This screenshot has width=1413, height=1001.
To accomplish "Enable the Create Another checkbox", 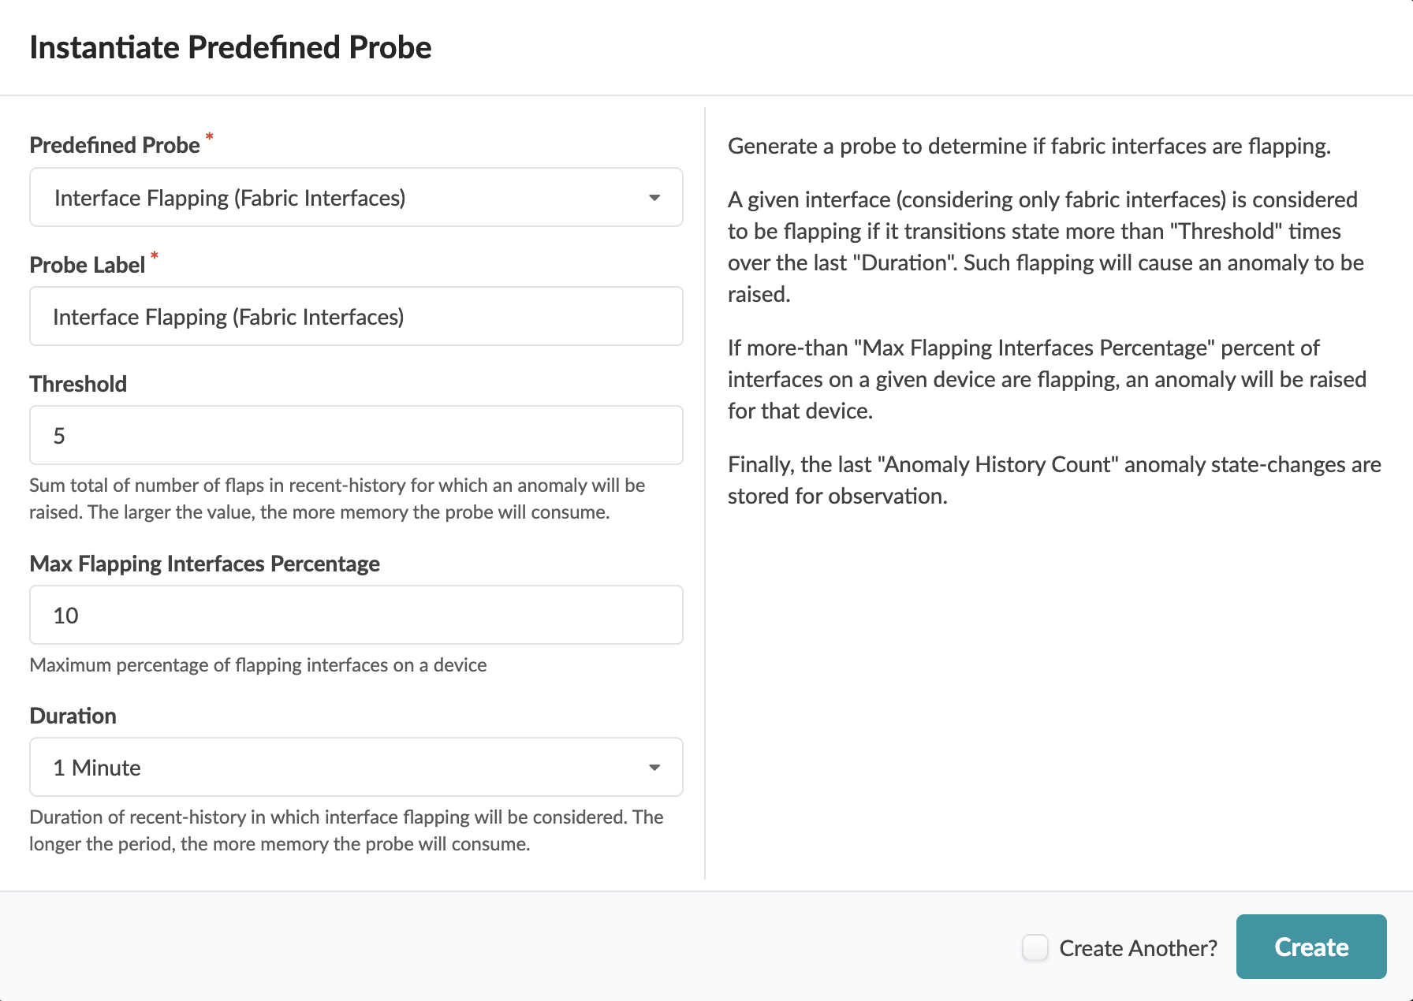I will click(x=1035, y=947).
